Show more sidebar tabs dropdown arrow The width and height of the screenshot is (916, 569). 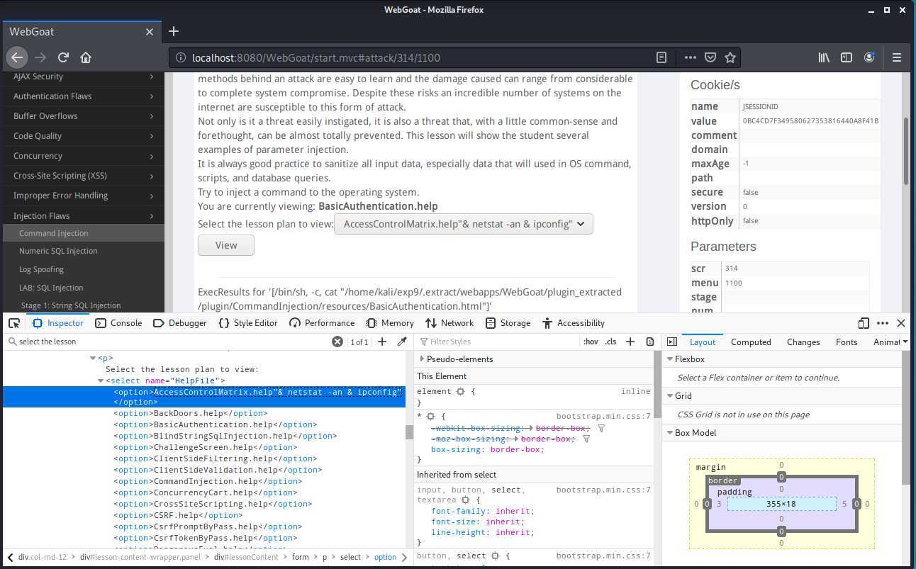click(x=905, y=342)
